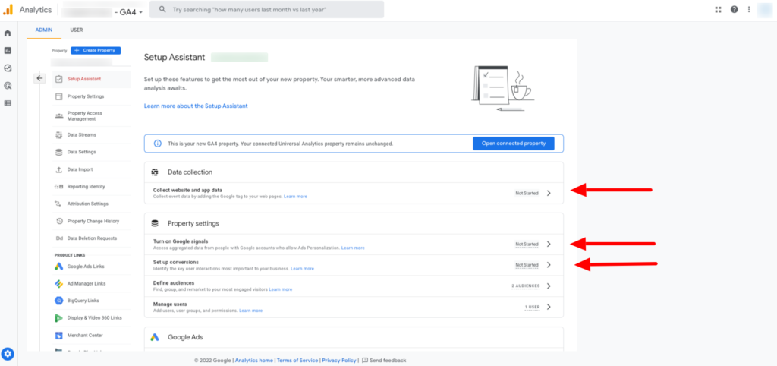Screen dimensions: 777x366
Task: Click Learn more under Collect website data
Action: click(x=295, y=197)
